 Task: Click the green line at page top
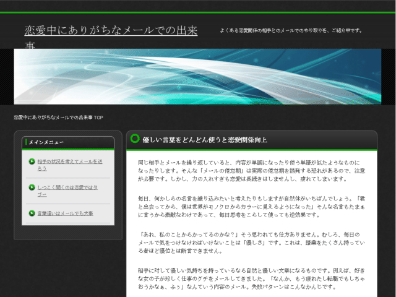tap(198, 12)
